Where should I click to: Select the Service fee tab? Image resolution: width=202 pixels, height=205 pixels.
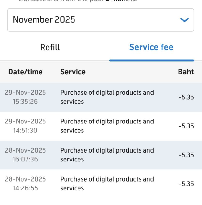point(151,47)
